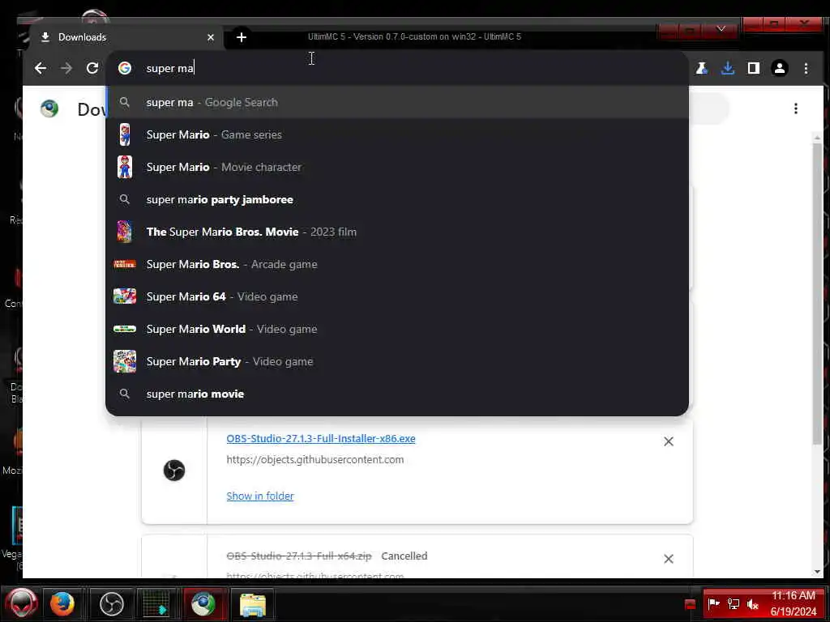Screen dimensions: 830x622
Task: Click the muted volume tray icon
Action: [x=753, y=603]
